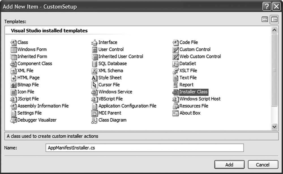
Task: Click the Add button
Action: tap(230, 165)
